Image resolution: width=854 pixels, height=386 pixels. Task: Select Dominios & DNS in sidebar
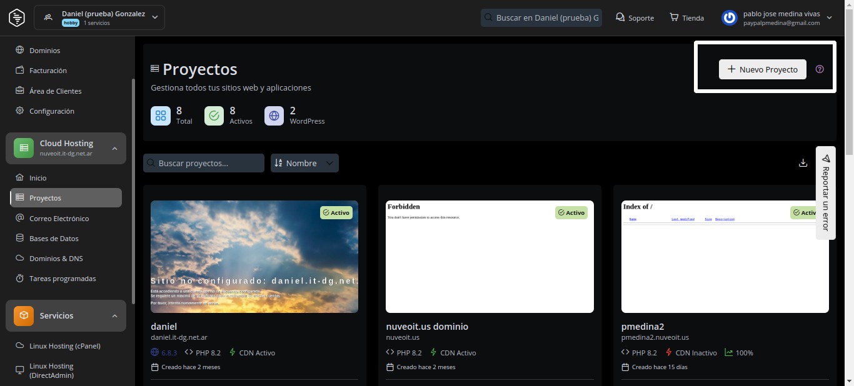point(56,259)
